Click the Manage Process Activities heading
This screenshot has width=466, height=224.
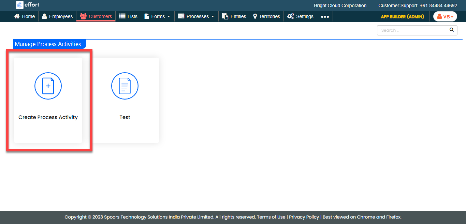pos(48,44)
